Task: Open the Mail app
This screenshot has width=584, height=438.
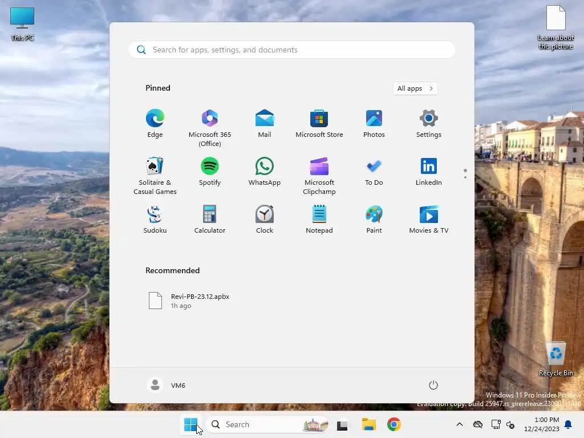Action: [x=265, y=124]
